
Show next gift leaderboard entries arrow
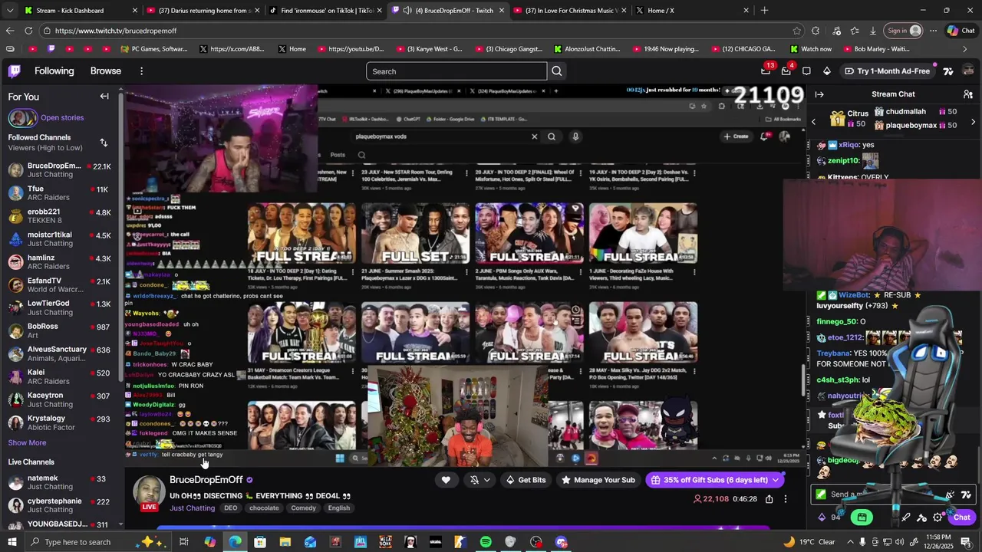coord(973,121)
